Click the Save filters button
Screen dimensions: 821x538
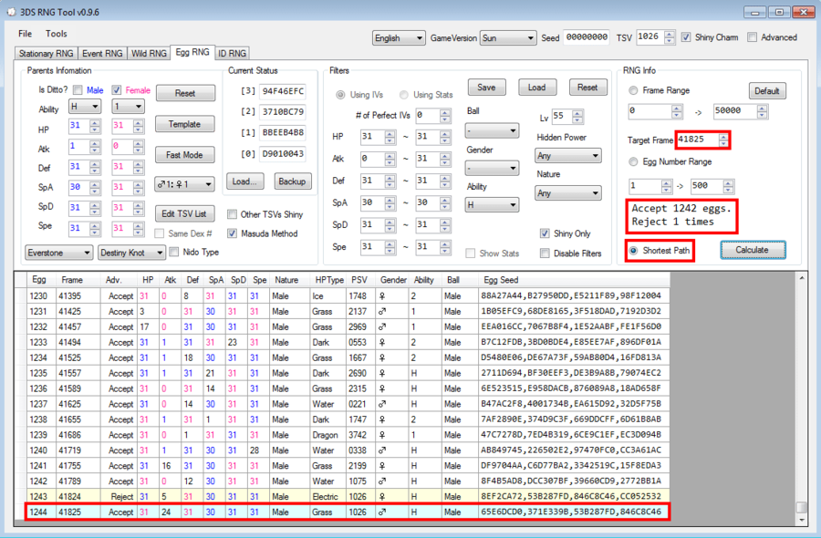click(486, 88)
